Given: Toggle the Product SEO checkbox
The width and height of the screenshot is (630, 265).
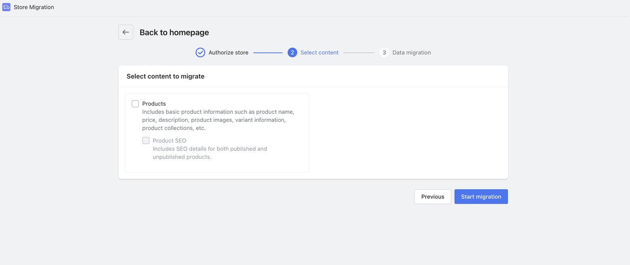Looking at the screenshot, I should tap(146, 141).
